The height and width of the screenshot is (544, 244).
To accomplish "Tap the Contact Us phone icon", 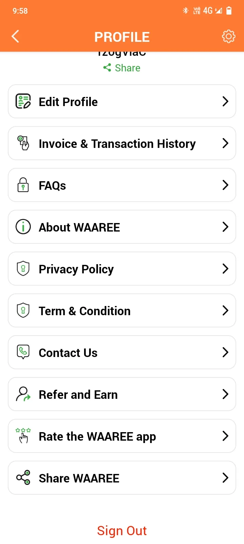I will click(x=23, y=352).
